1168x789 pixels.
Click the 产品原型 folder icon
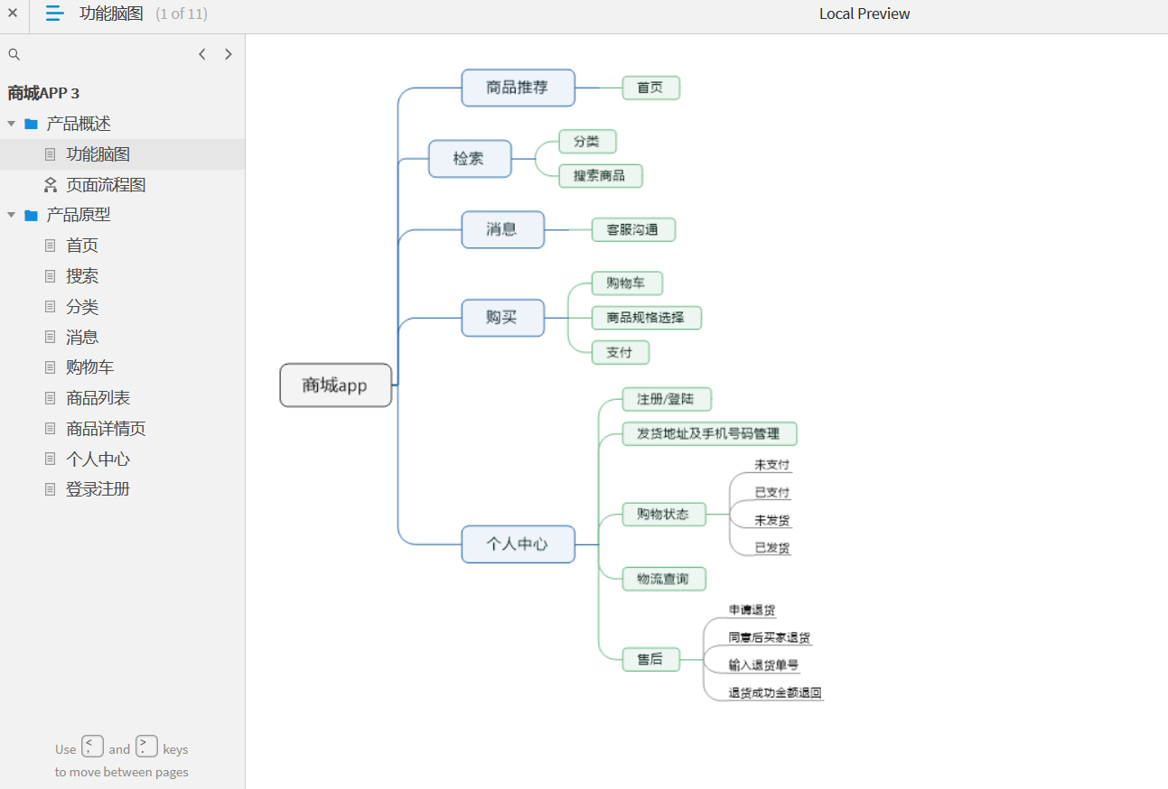(x=32, y=215)
